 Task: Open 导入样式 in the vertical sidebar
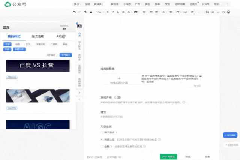[79, 45]
